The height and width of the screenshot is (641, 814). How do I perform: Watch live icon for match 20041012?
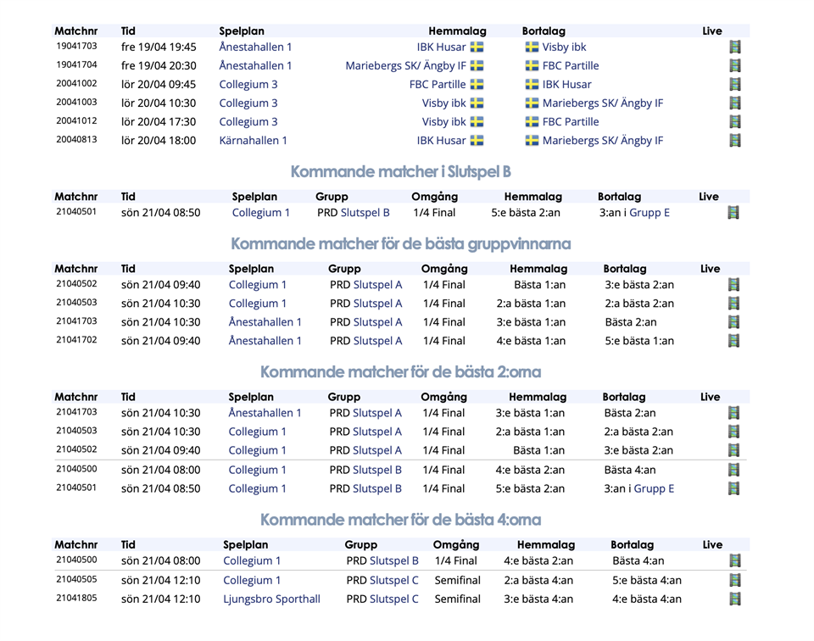pyautogui.click(x=735, y=122)
